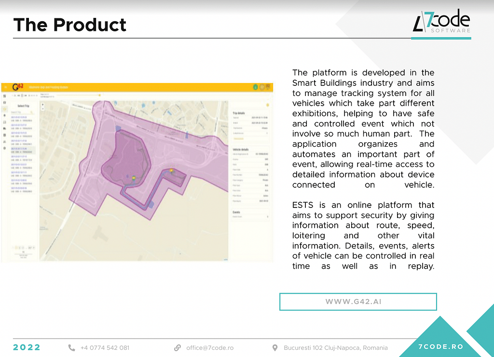Click the office@7code.ro email link
Screen dimensions: 494x357
(210, 347)
